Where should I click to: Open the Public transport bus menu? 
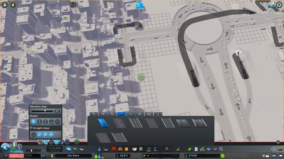click(x=141, y=149)
